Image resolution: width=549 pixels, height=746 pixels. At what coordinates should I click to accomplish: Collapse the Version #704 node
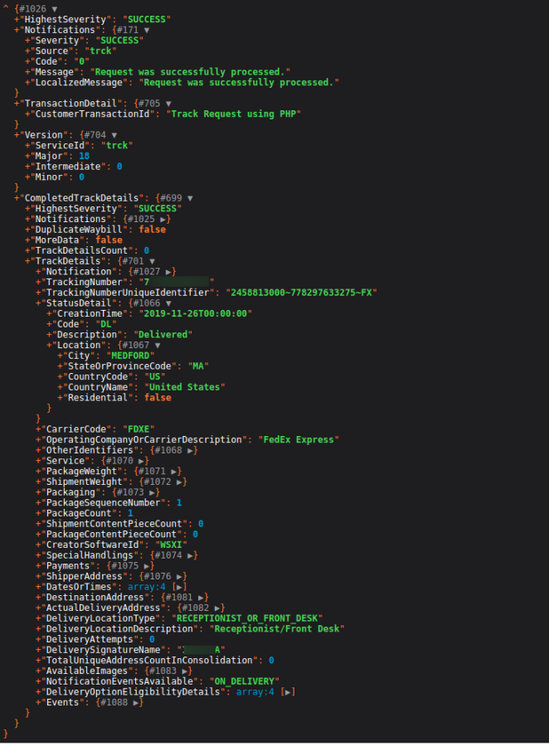(x=114, y=134)
